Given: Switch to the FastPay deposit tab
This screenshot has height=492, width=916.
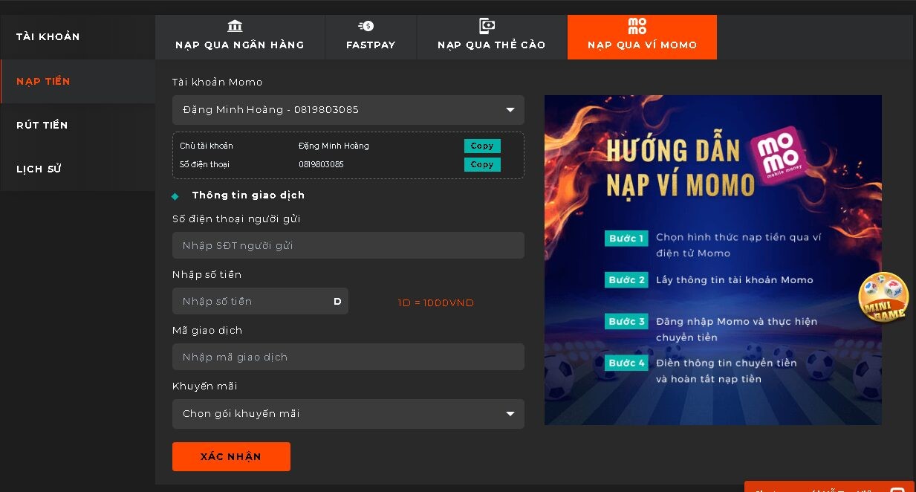Looking at the screenshot, I should 371,36.
